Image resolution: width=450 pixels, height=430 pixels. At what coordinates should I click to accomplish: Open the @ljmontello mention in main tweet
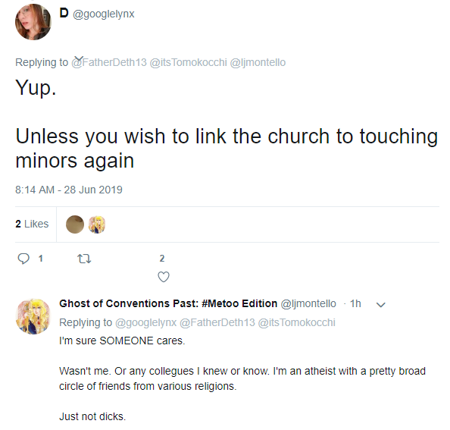(x=258, y=62)
